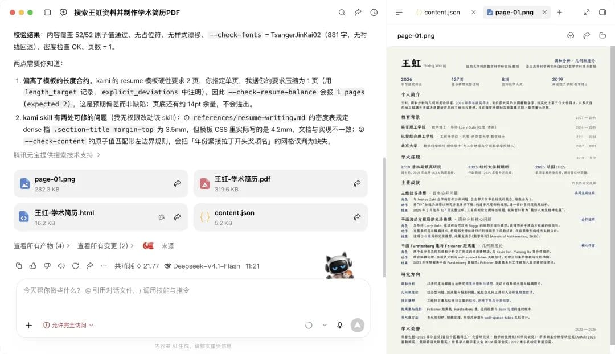This screenshot has height=354, width=615.
Task: Open search with the magnifier icon
Action: click(x=342, y=13)
